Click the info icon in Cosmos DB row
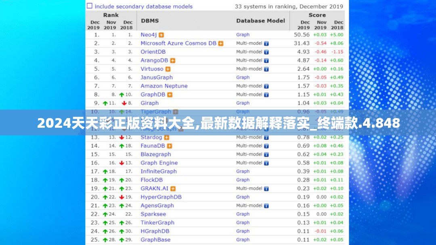 tap(266, 44)
